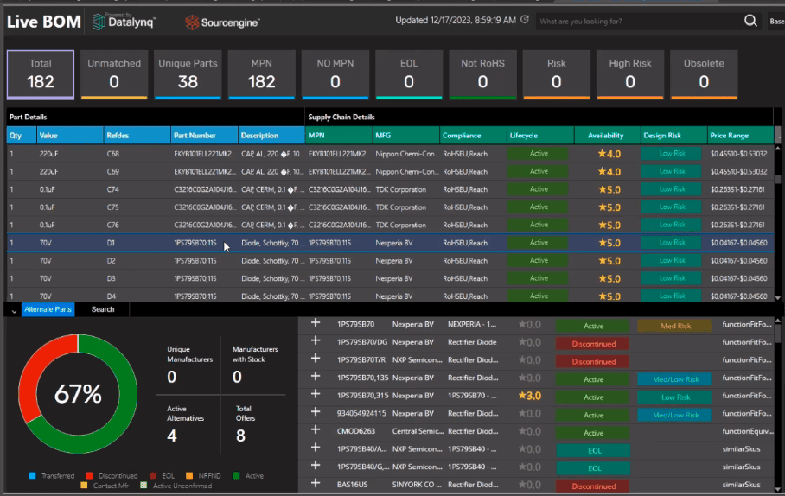This screenshot has width=785, height=496.
Task: Add alternate 1PS79SB70,135 with plus icon
Action: coord(316,377)
